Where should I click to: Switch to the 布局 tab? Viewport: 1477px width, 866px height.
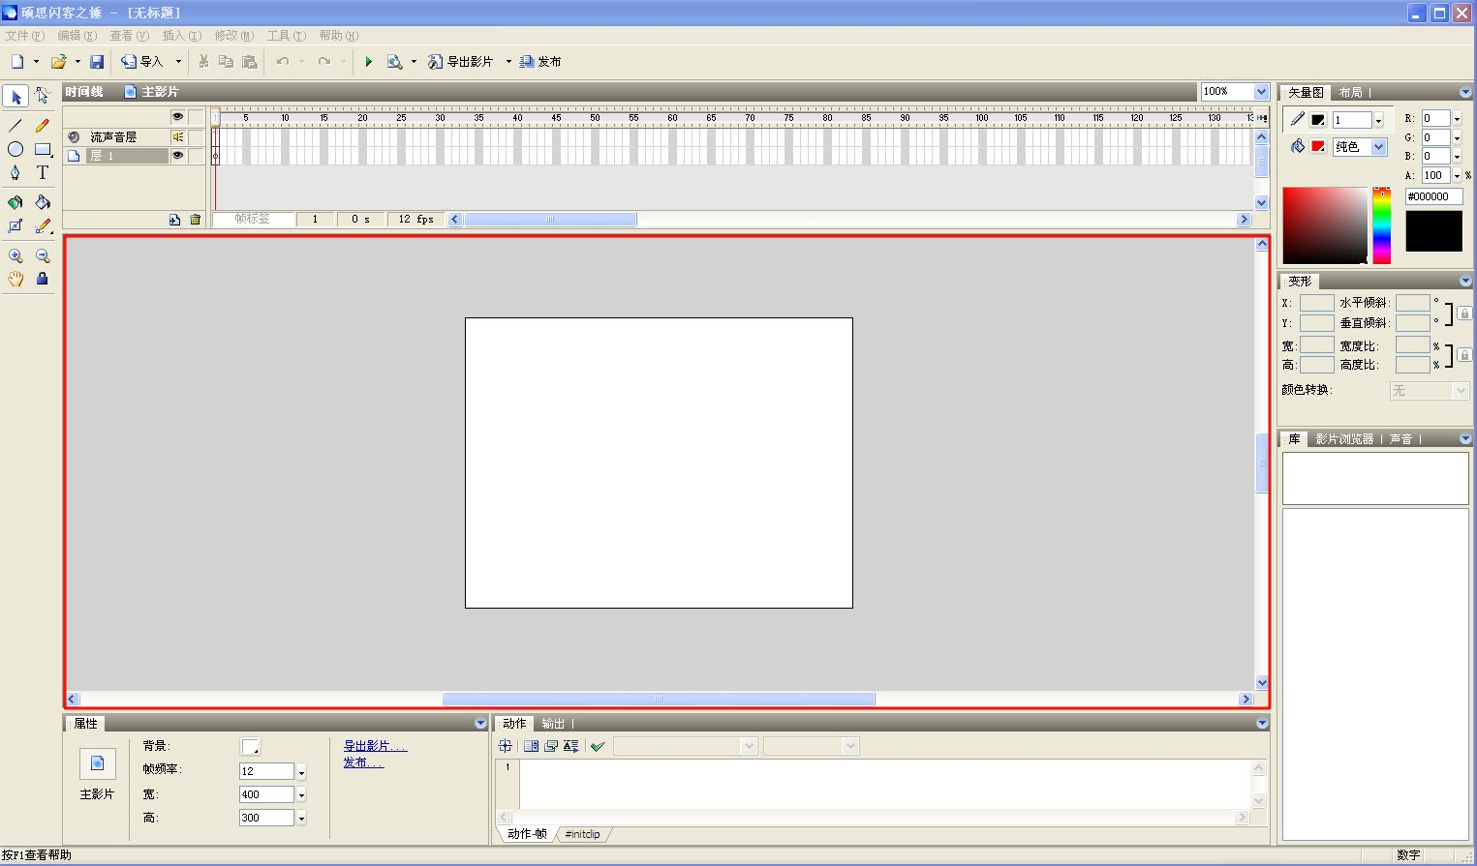click(x=1351, y=93)
